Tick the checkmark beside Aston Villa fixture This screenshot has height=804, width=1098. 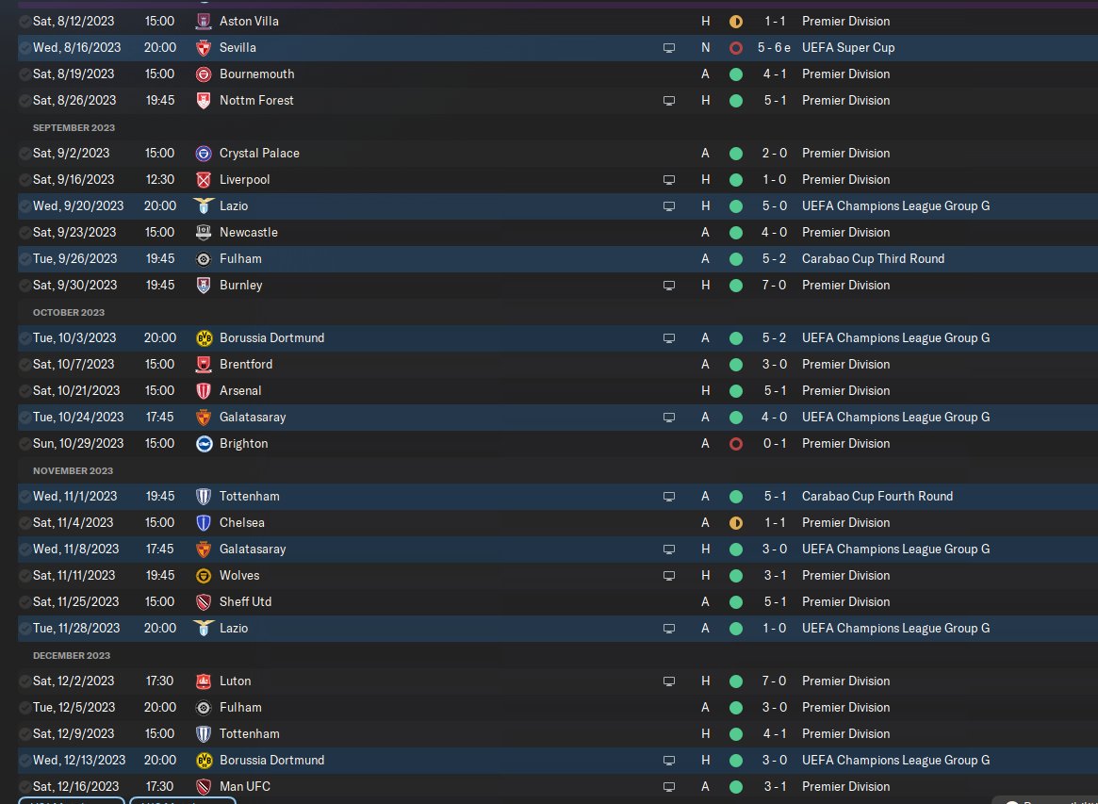click(x=24, y=21)
